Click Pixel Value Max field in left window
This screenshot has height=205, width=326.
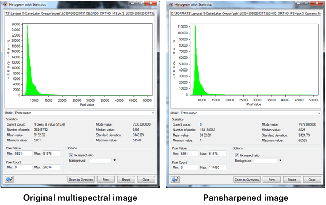pos(51,154)
